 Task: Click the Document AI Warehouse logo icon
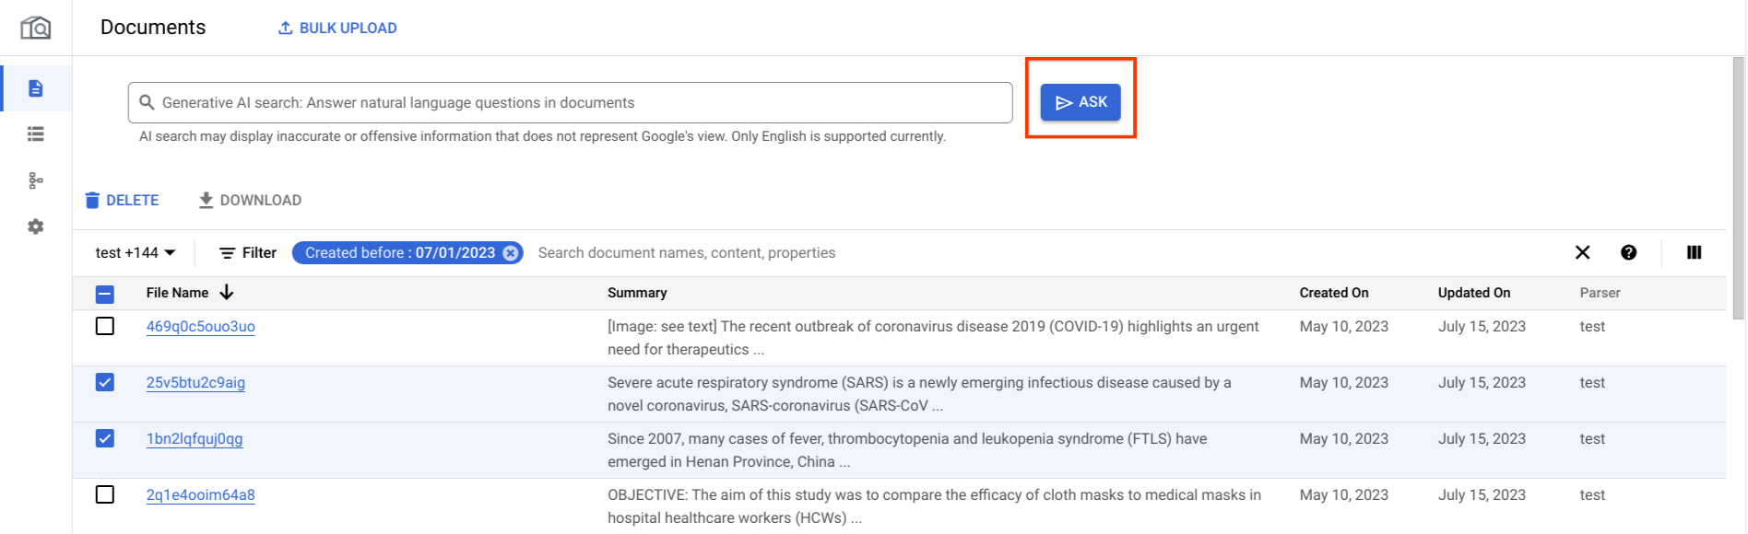36,28
